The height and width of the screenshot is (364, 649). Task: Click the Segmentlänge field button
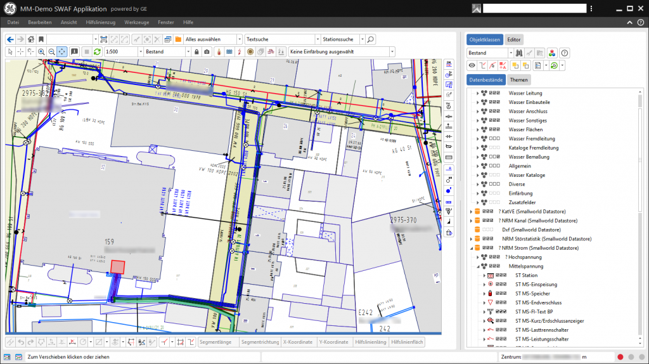(218, 342)
